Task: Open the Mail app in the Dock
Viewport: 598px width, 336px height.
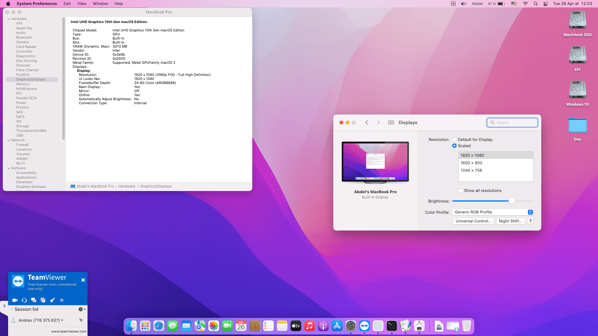Action: click(x=186, y=326)
